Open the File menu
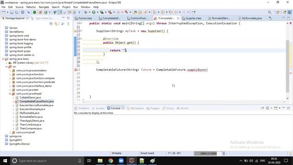293x165 pixels. [x=3, y=7]
